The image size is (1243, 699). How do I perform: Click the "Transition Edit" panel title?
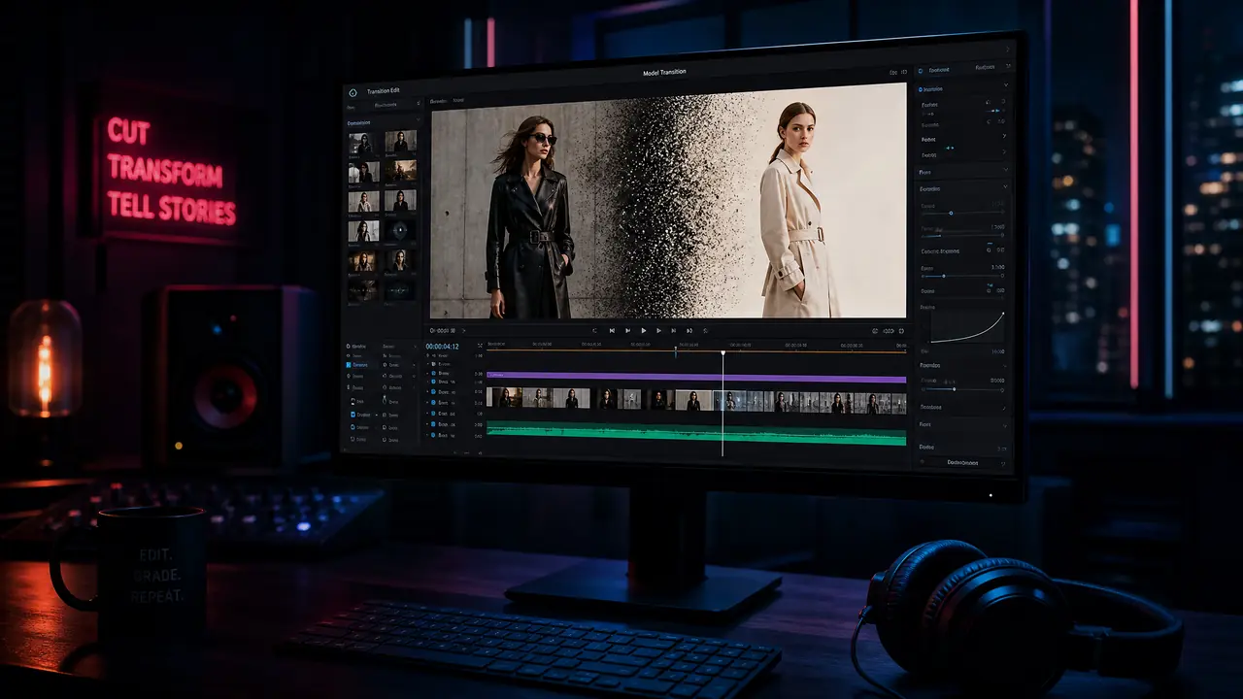(x=386, y=91)
